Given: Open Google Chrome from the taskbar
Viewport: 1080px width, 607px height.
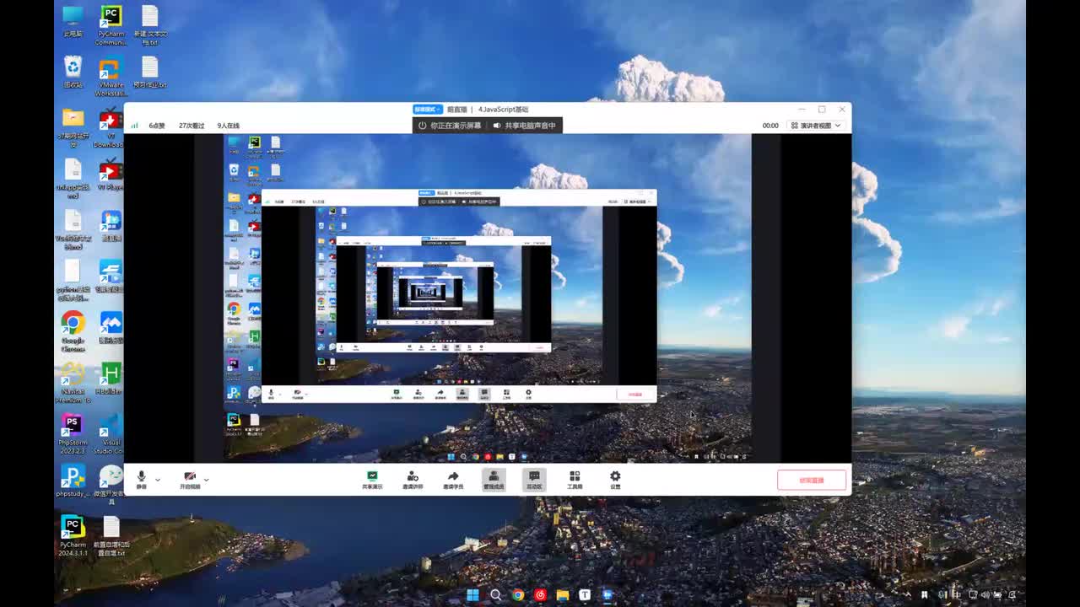Looking at the screenshot, I should click(517, 594).
